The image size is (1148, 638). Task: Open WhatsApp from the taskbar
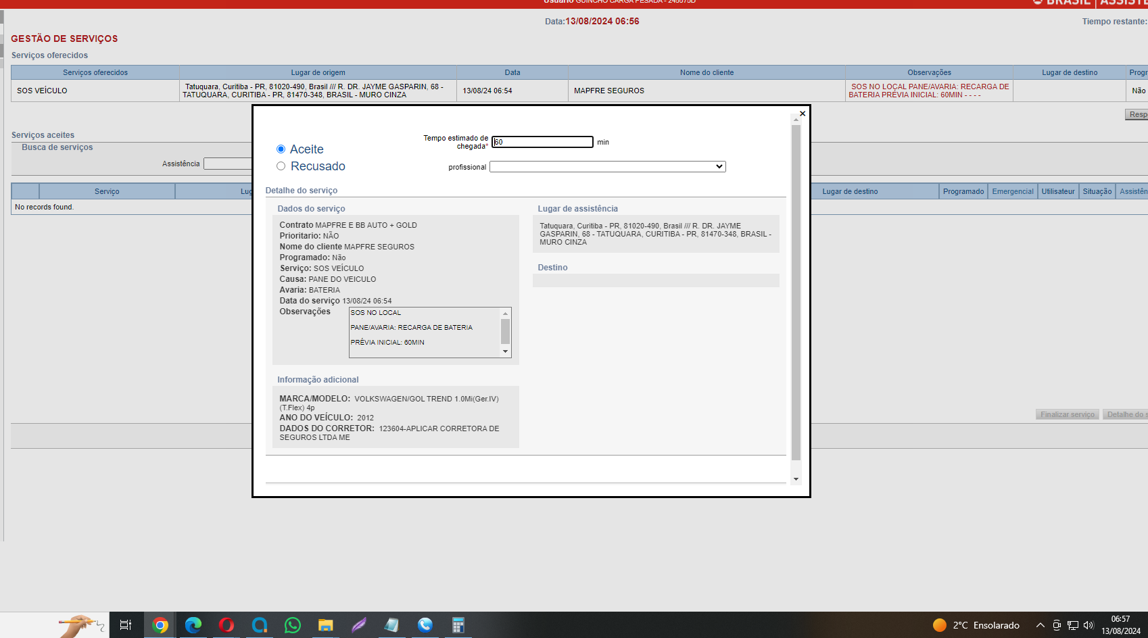click(x=293, y=625)
